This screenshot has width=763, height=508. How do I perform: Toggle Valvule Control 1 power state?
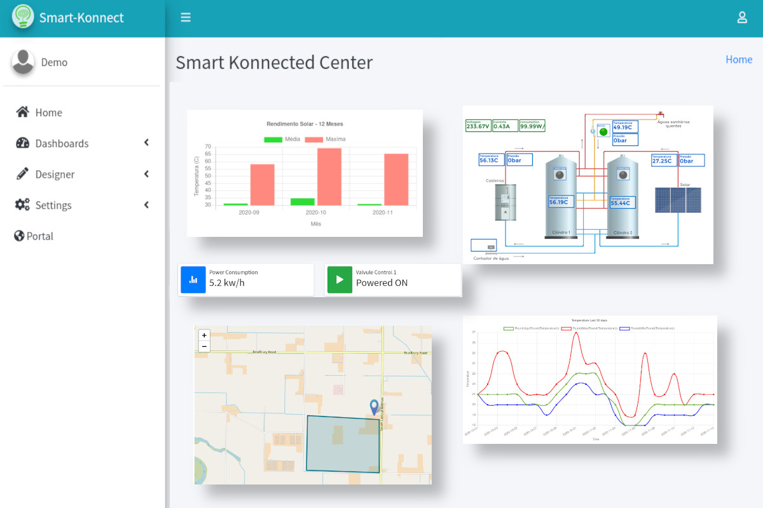click(x=340, y=279)
